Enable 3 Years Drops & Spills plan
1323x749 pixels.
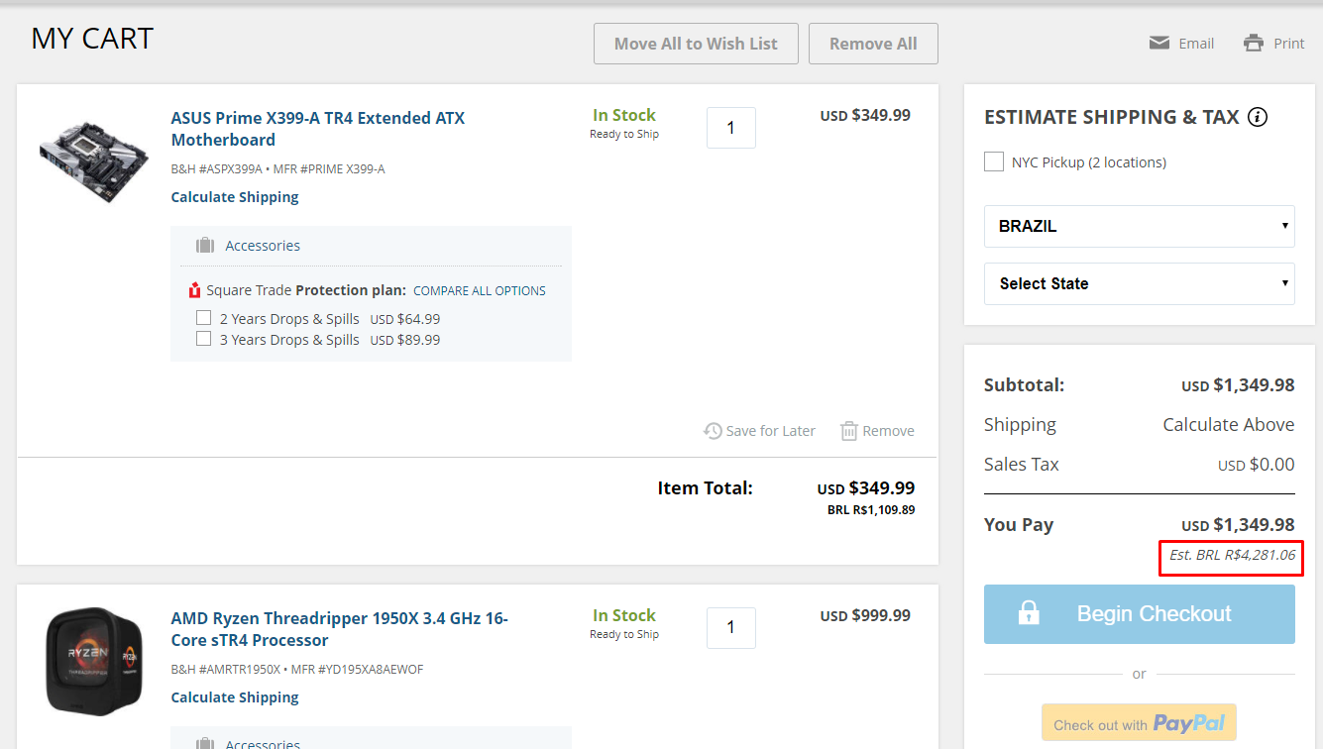[203, 339]
